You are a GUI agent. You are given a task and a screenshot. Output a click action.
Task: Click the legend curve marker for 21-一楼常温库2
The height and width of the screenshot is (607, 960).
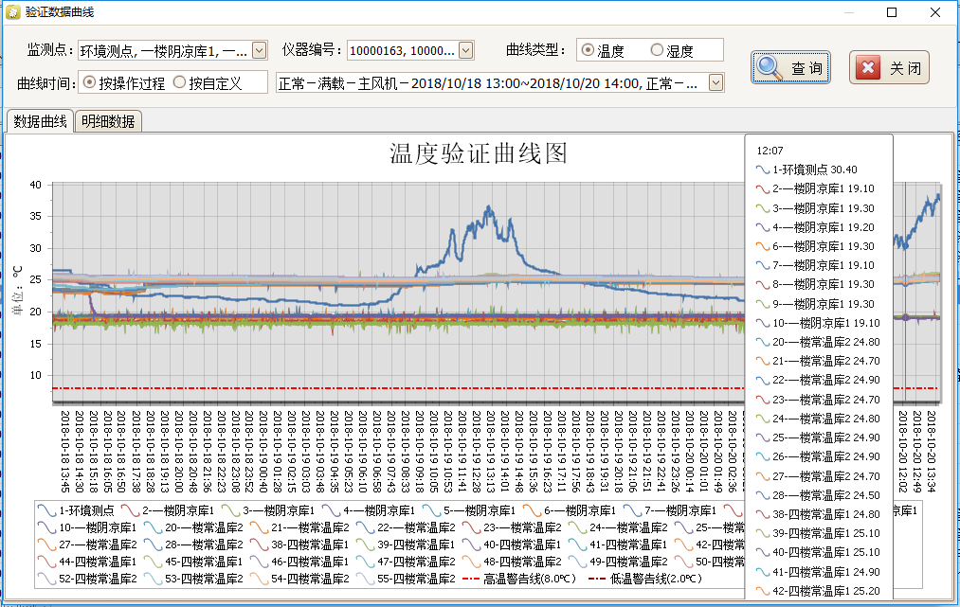pyautogui.click(x=259, y=527)
